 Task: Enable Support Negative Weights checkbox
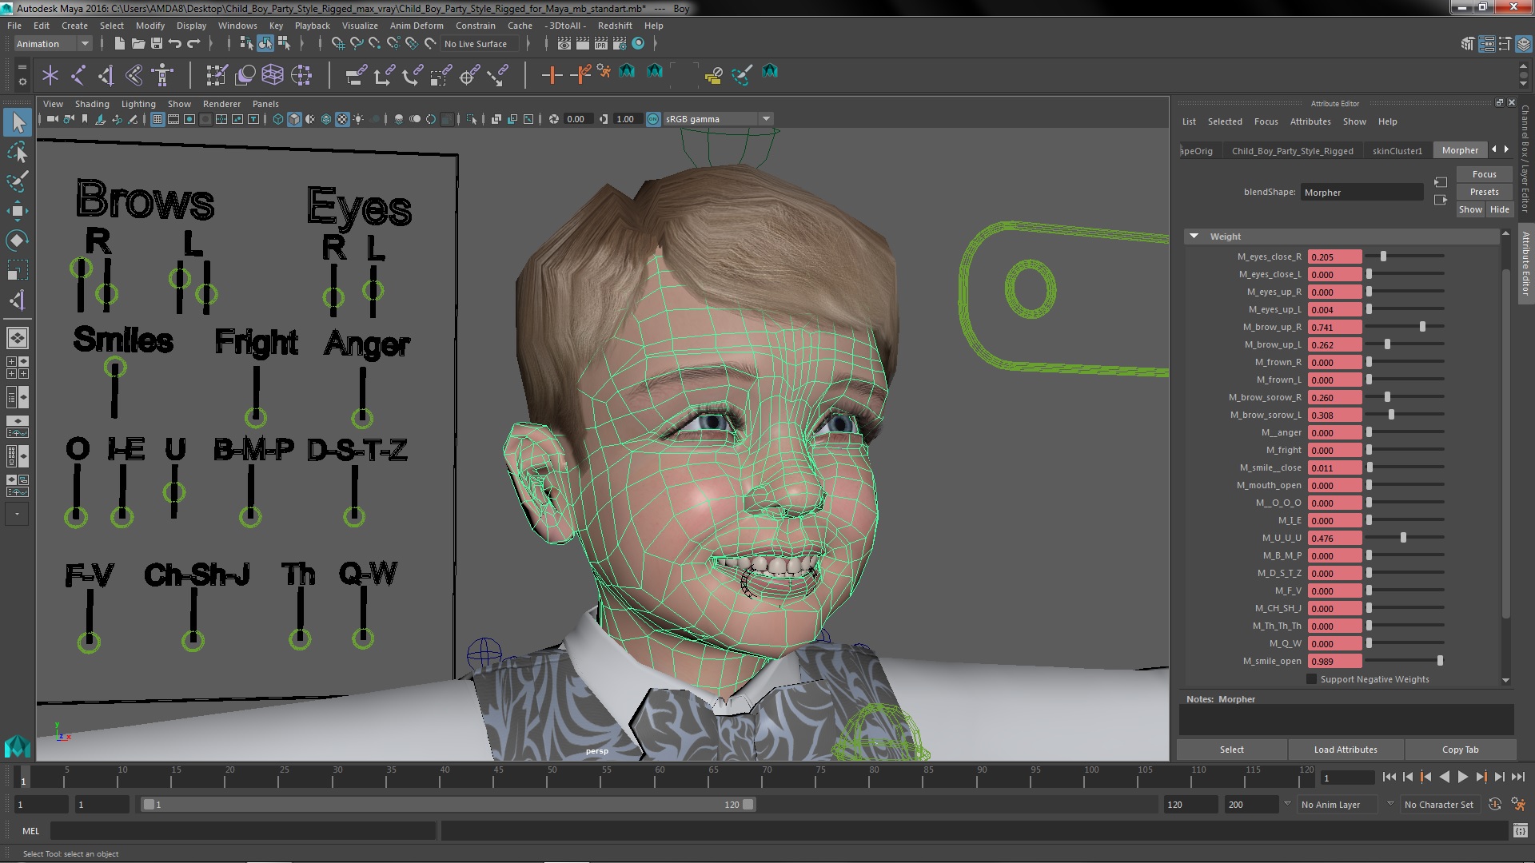coord(1311,679)
